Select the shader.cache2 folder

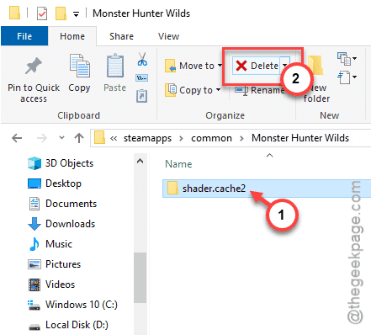(x=267, y=189)
